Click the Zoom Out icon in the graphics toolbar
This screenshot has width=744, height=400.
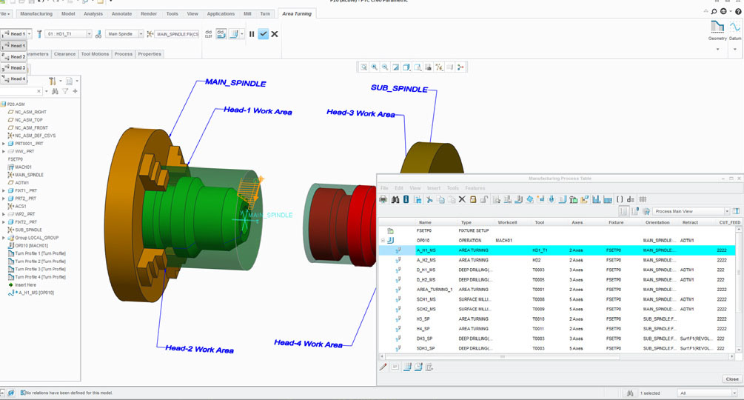click(x=385, y=67)
